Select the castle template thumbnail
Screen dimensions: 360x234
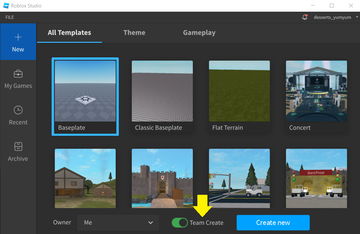pyautogui.click(x=162, y=178)
